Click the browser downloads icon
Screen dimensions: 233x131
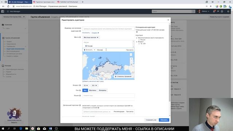click(230, 6)
